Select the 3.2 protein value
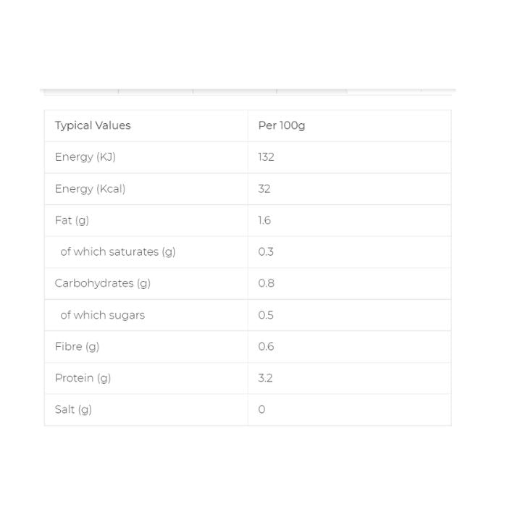The width and height of the screenshot is (507, 507). 265,378
